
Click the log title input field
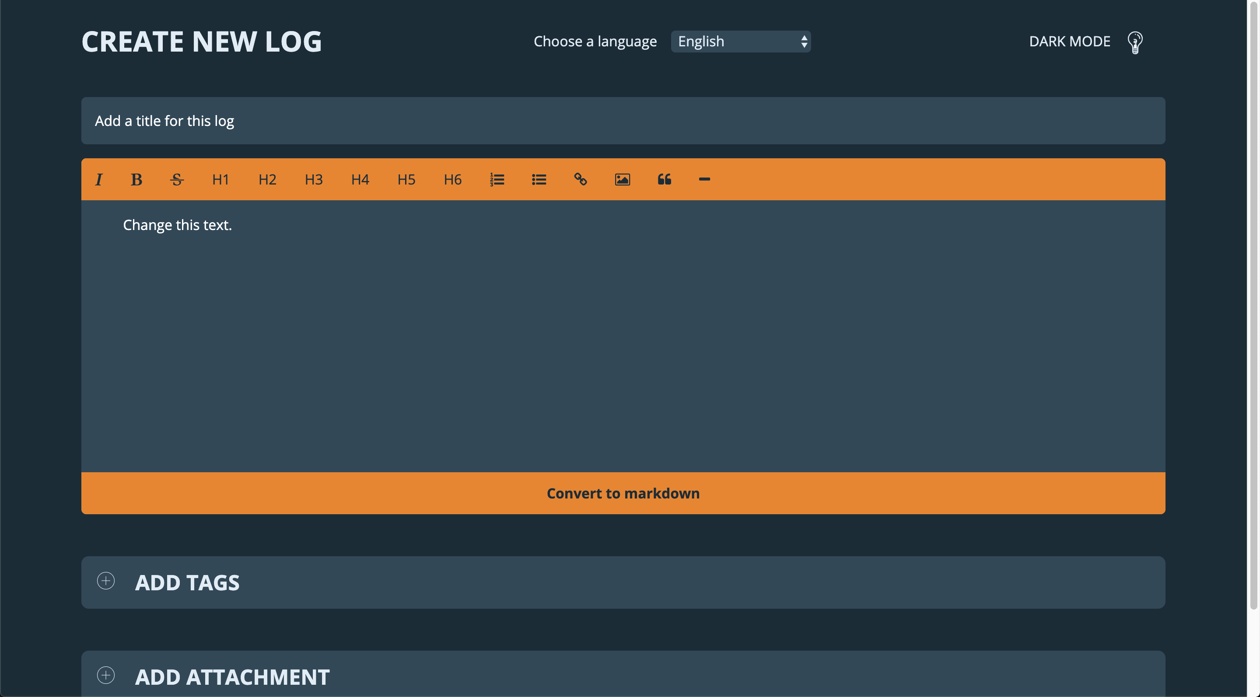(623, 121)
